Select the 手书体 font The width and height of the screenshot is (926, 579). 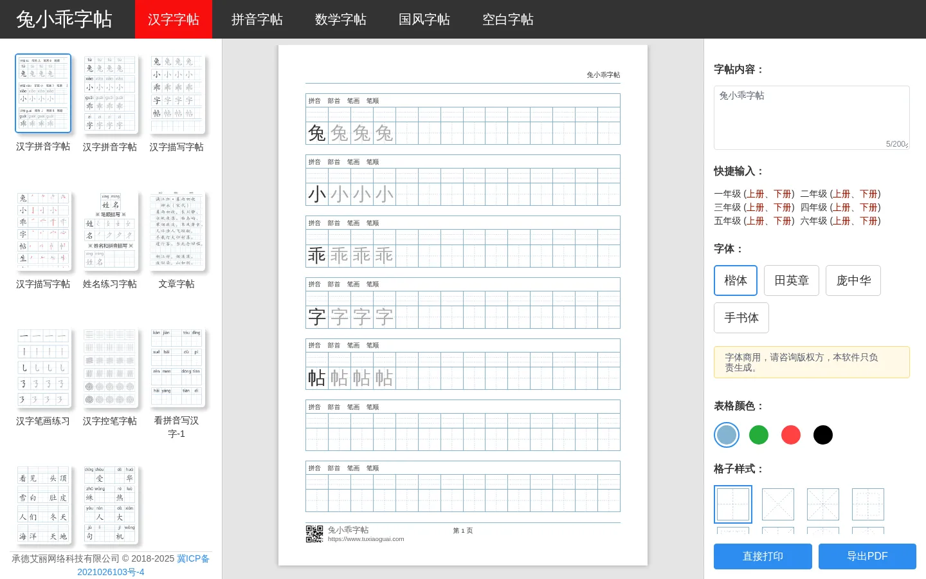741,318
